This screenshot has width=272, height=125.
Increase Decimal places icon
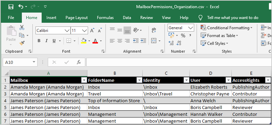[171, 43]
